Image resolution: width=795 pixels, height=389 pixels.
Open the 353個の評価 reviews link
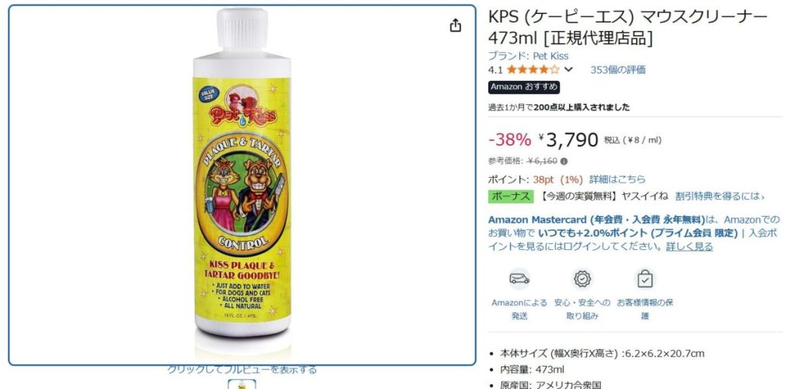click(x=617, y=70)
